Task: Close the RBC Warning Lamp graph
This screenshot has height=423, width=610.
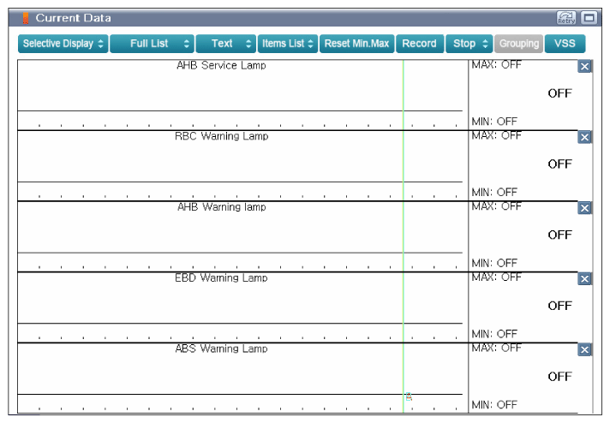Action: [584, 137]
